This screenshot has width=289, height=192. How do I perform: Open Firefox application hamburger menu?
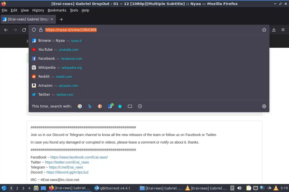[283, 30]
